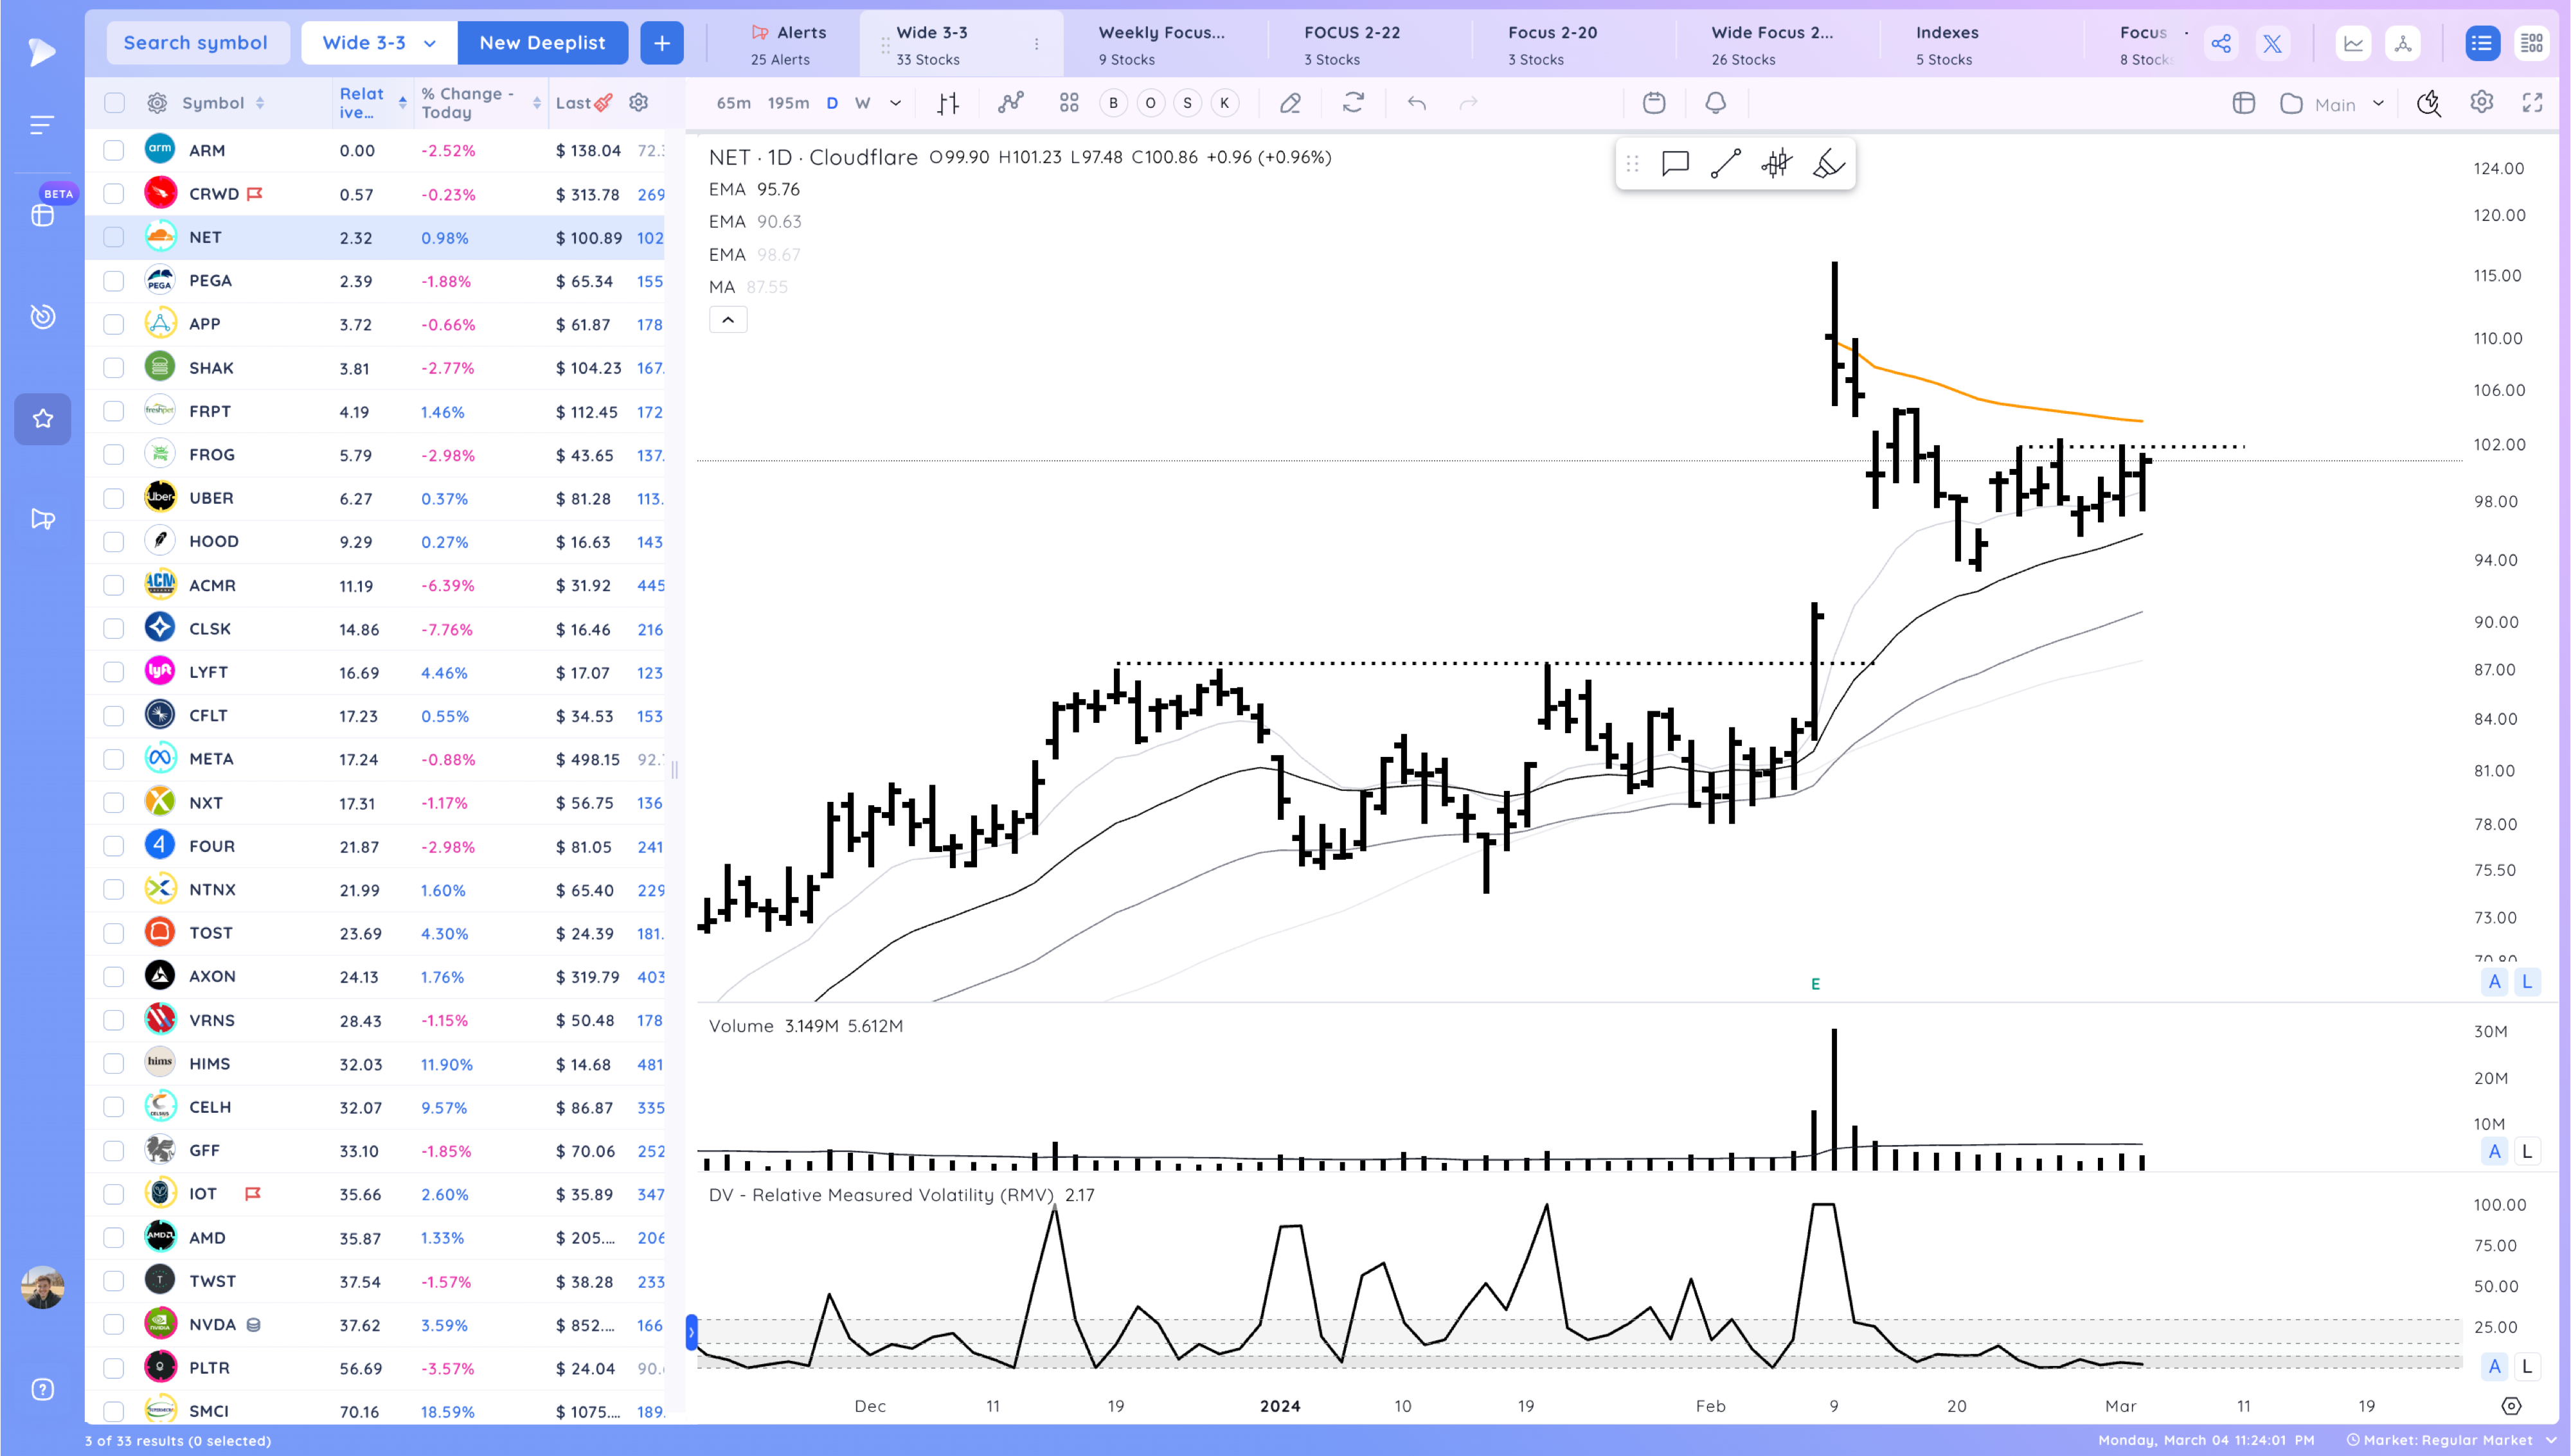Expand the RMV pane side handle

[690, 1332]
